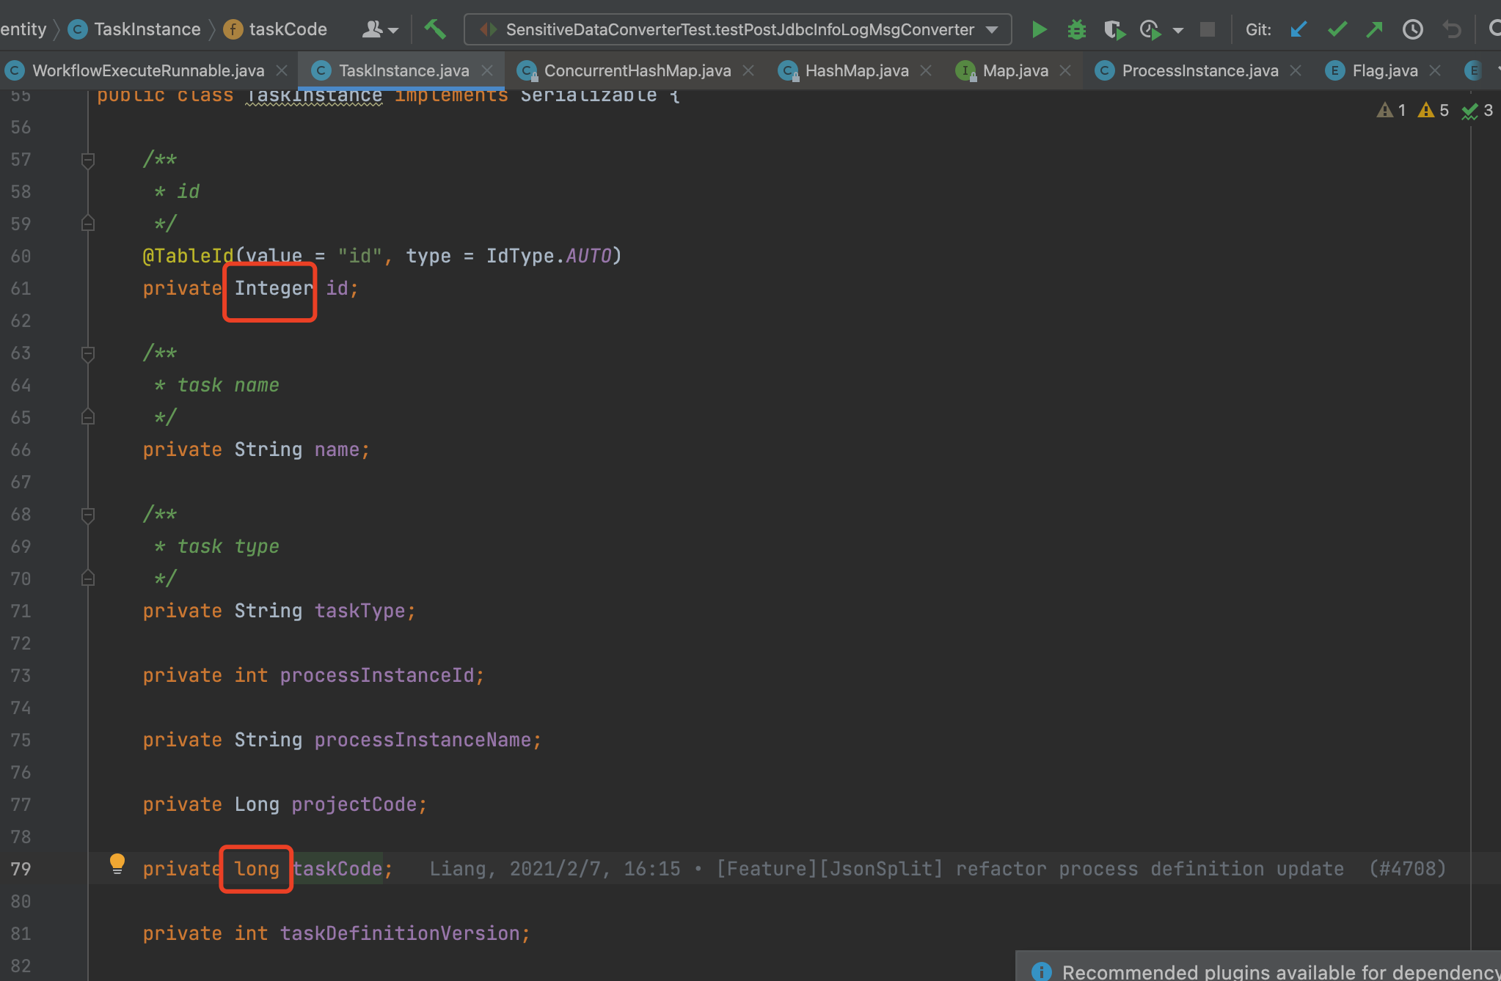Image resolution: width=1501 pixels, height=981 pixels.
Task: Push commits with the green up arrow
Action: (1375, 29)
